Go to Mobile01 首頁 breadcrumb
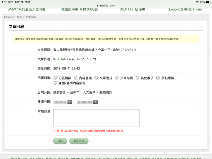 pos(13,17)
